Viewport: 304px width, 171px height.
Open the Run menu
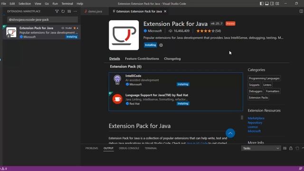pos(55,4)
